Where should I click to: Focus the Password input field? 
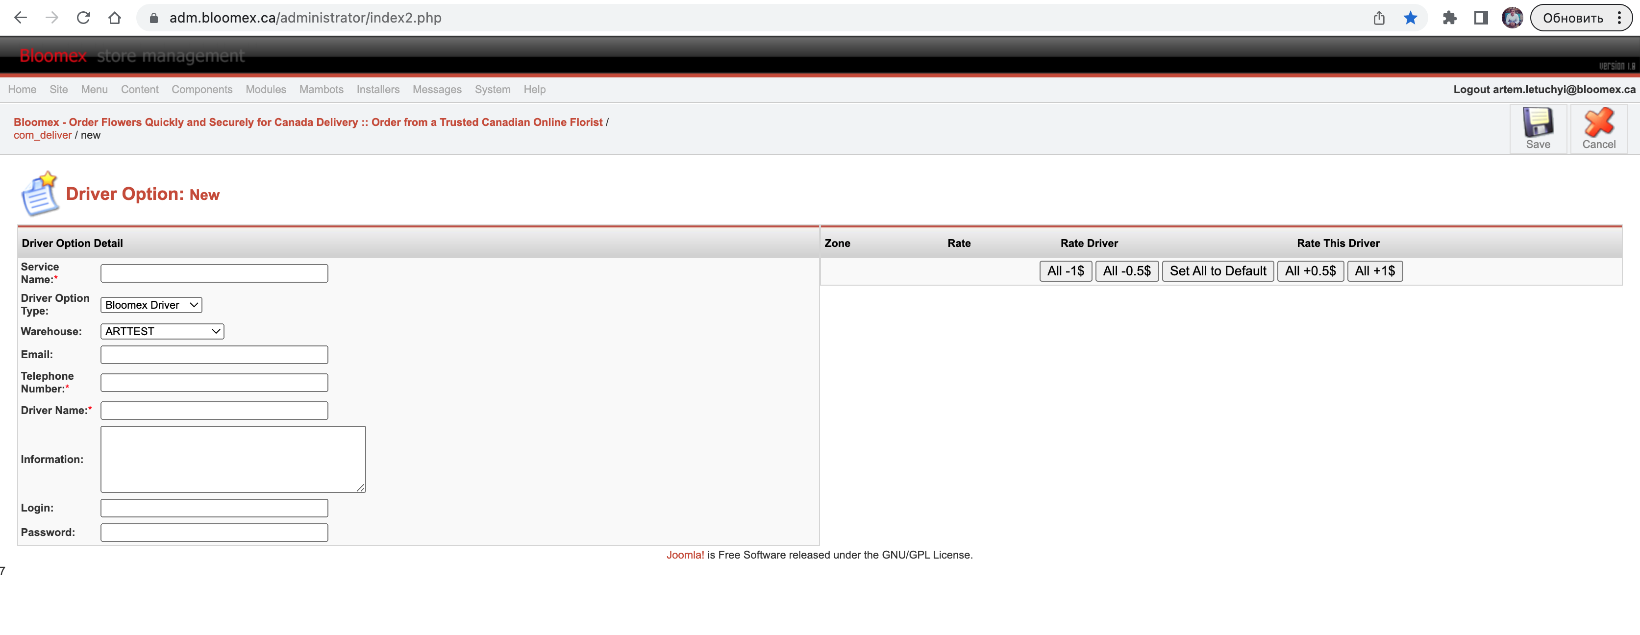(x=215, y=533)
